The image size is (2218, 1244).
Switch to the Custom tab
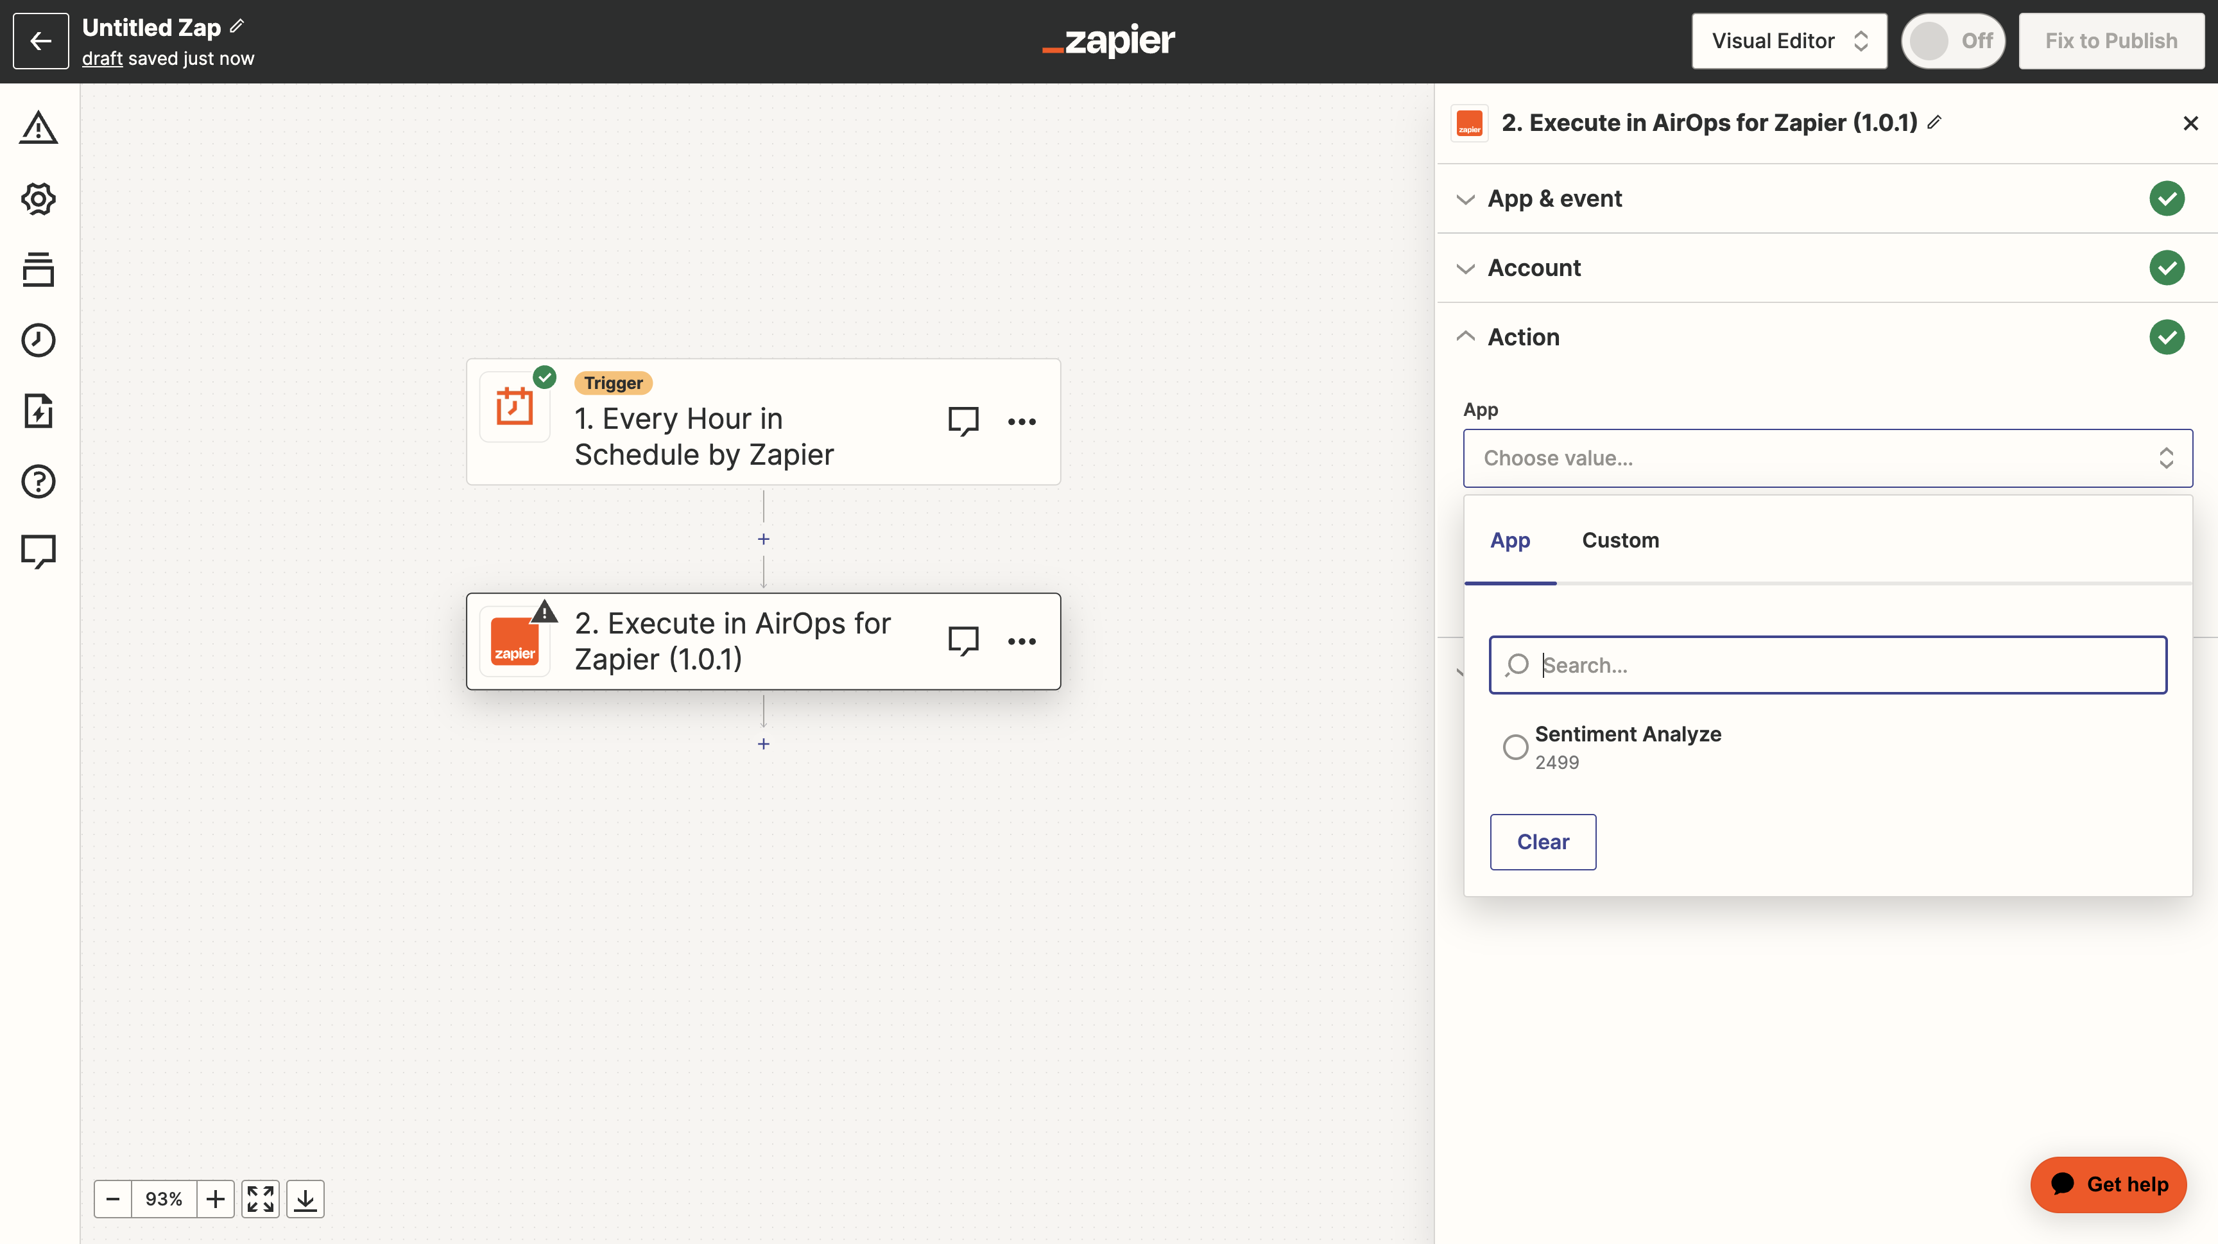1620,540
